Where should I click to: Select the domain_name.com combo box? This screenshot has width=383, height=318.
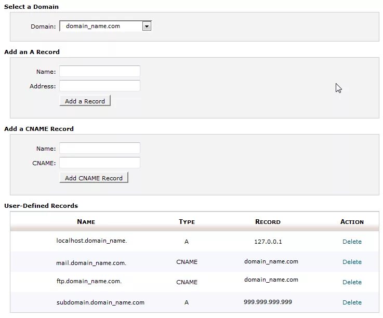click(101, 26)
